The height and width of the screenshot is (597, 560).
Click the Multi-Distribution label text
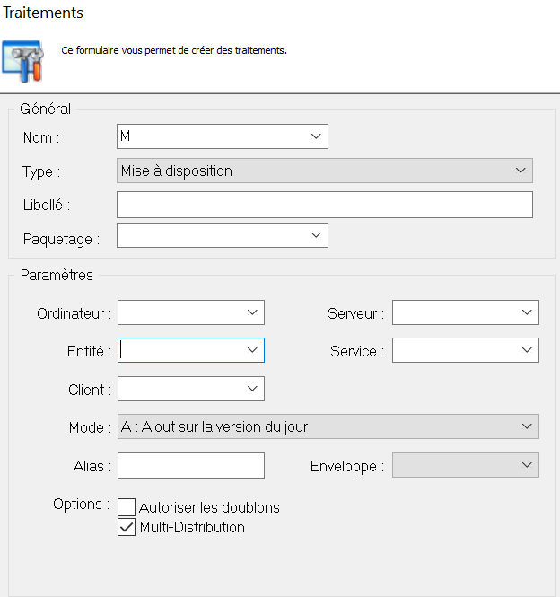pyautogui.click(x=192, y=528)
